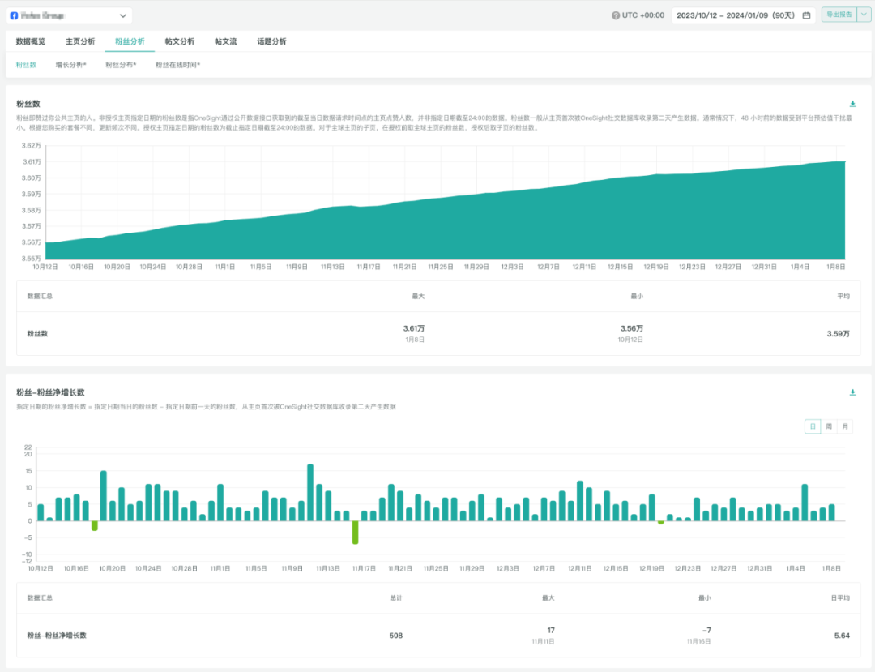Image resolution: width=875 pixels, height=672 pixels.
Task: Open the 帖文分析 tab
Action: click(180, 41)
